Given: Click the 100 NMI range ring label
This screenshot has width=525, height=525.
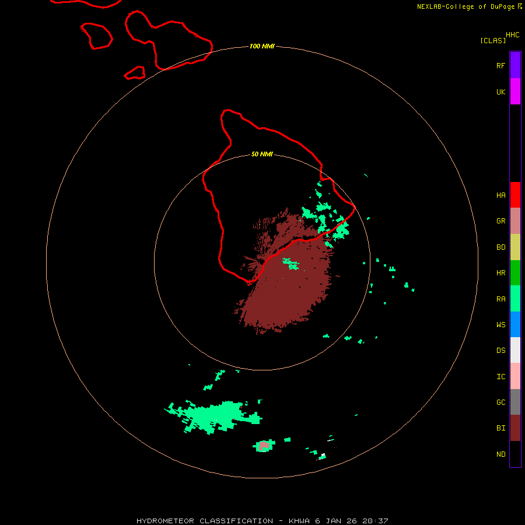Looking at the screenshot, I should click(262, 46).
